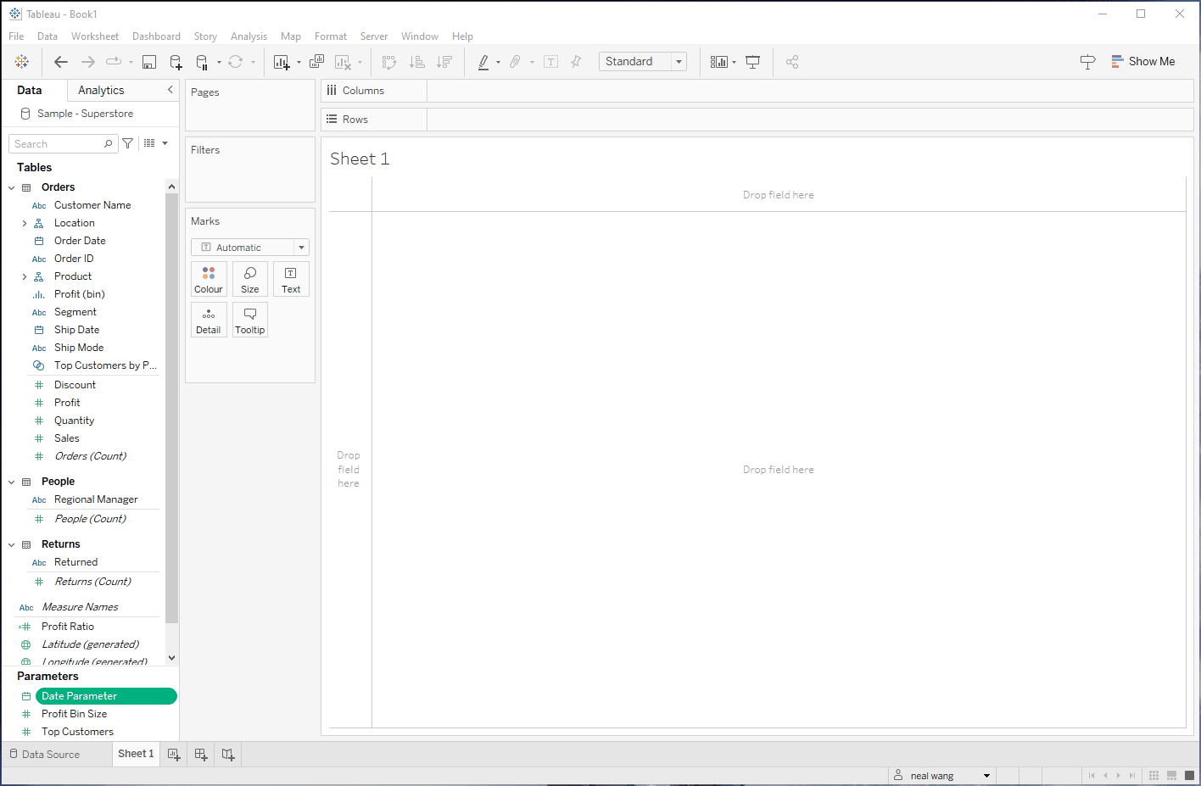Click the data pane Search field
The image size is (1201, 786).
(59, 144)
